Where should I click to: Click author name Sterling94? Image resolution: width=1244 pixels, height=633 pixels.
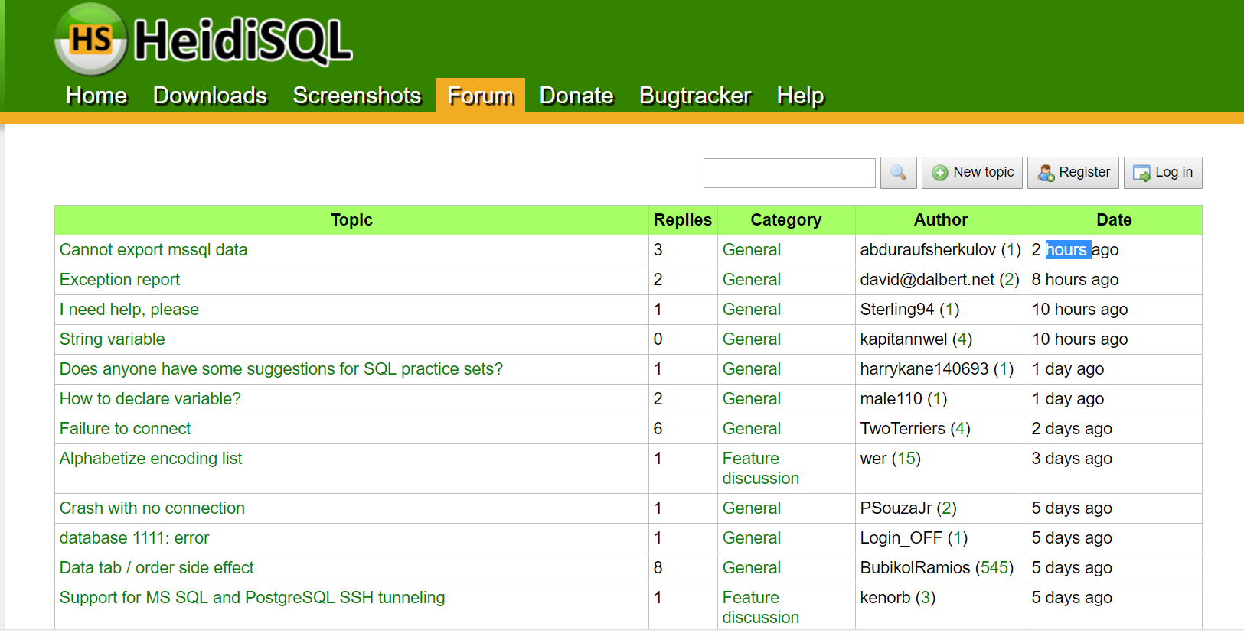click(897, 310)
